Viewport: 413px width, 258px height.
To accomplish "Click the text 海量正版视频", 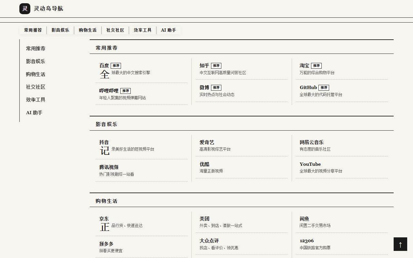I will (211, 171).
